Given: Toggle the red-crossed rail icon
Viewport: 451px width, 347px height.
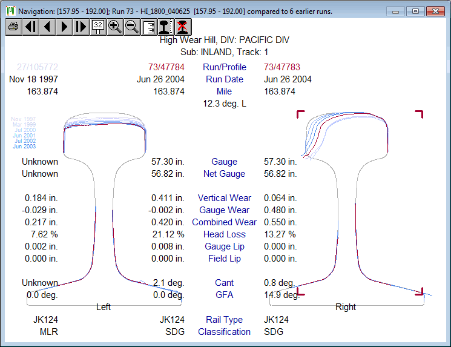Looking at the screenshot, I should [x=182, y=27].
